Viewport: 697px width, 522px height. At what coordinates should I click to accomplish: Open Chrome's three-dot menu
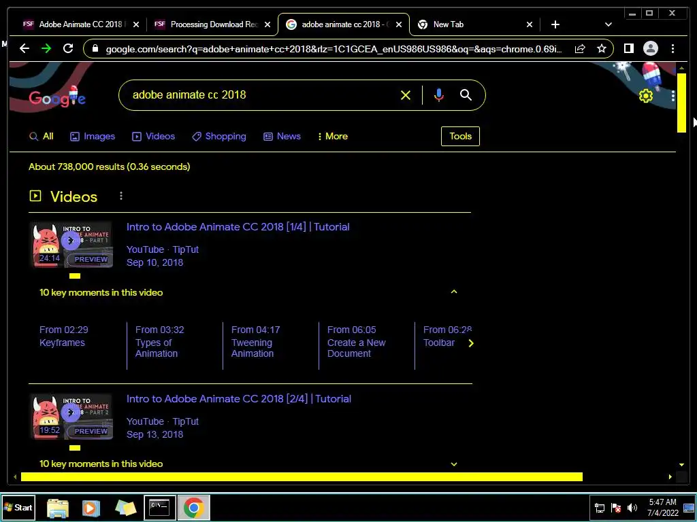tap(673, 48)
